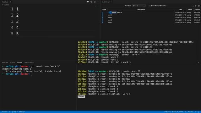Viewport: 201px width, 113px height.
Task: Split the work.txt editor to the right
Action: click(95, 2)
